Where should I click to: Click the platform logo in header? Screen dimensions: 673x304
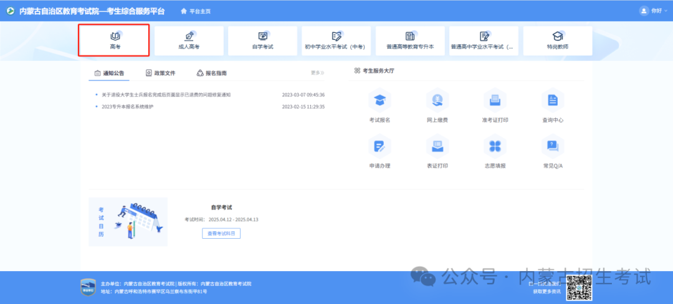click(x=10, y=11)
